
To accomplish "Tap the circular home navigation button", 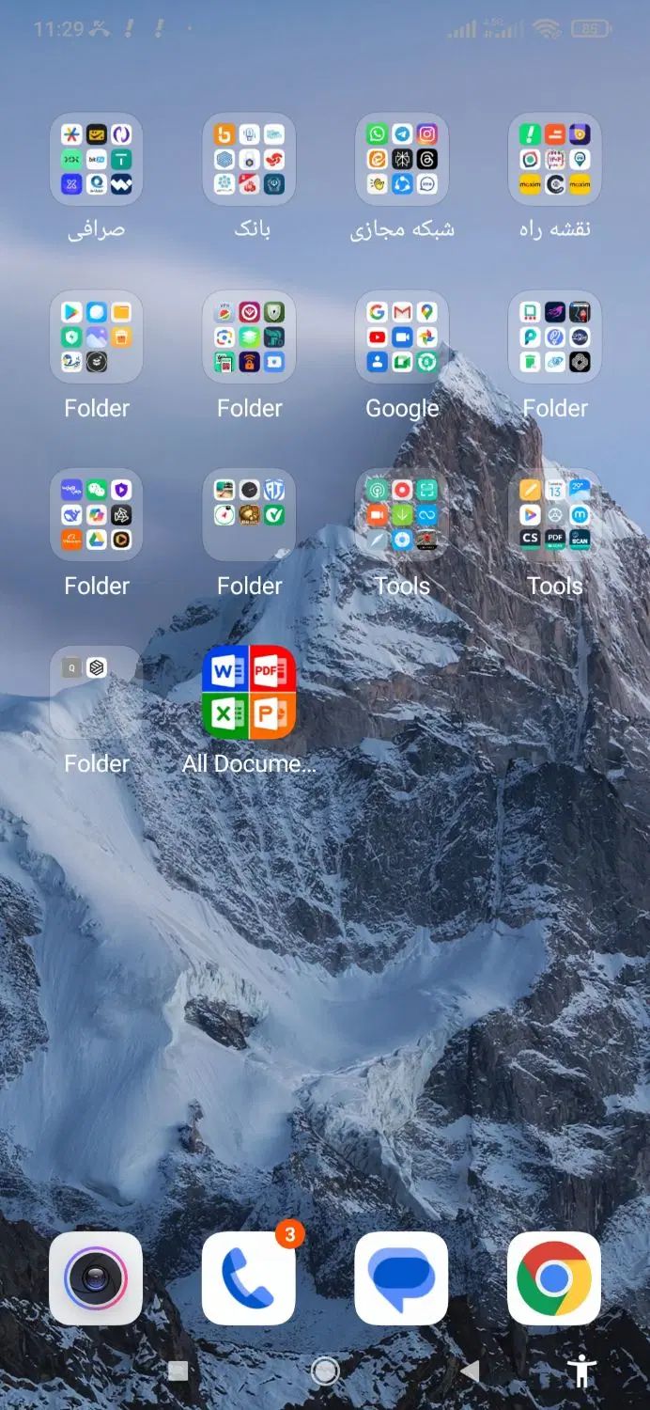I will (325, 1371).
